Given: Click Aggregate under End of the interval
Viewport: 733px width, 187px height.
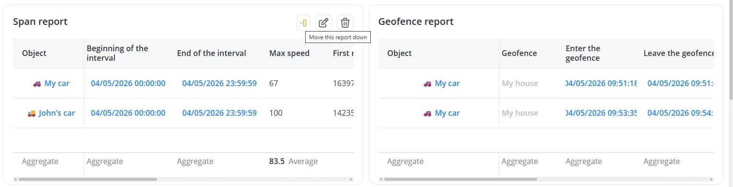Looking at the screenshot, I should click(195, 161).
